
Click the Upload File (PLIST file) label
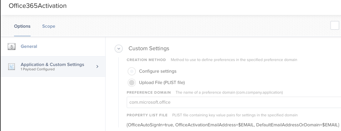162,82
